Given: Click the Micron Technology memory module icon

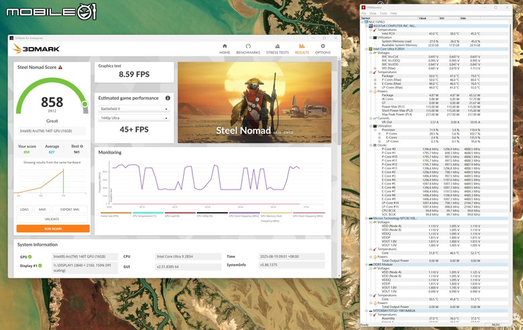Looking at the screenshot, I should click(371, 218).
